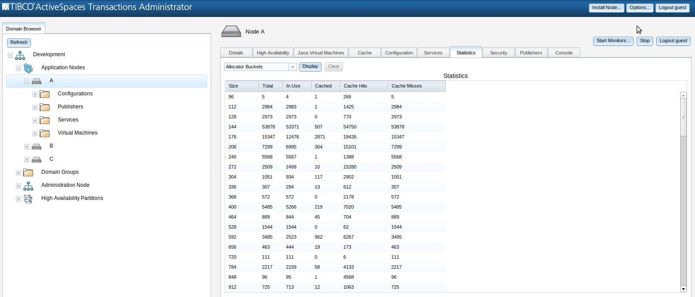
Task: Collapse the Development tree node
Action: coord(10,55)
